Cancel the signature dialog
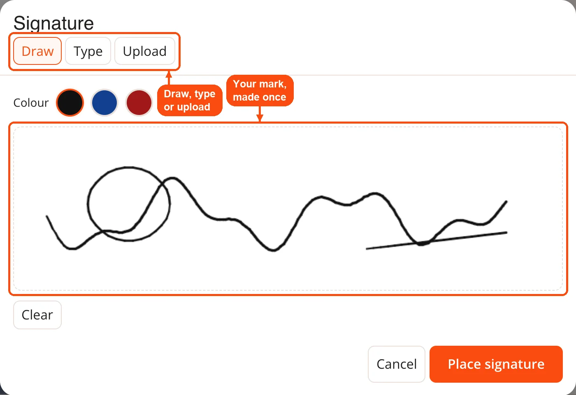Image resolution: width=576 pixels, height=395 pixels. click(397, 364)
